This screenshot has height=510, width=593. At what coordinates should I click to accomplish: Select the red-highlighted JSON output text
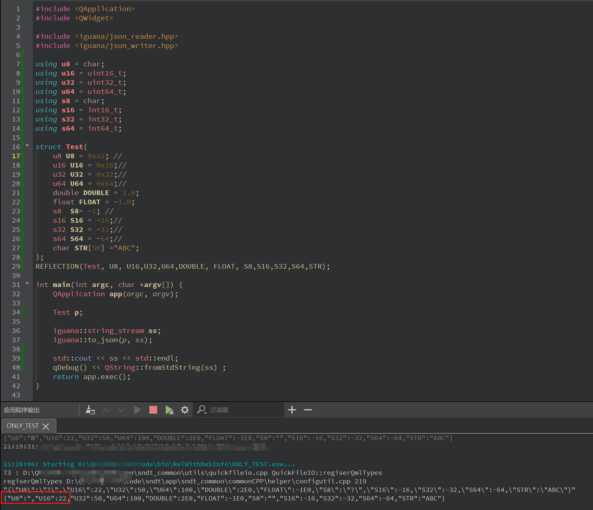coord(36,498)
